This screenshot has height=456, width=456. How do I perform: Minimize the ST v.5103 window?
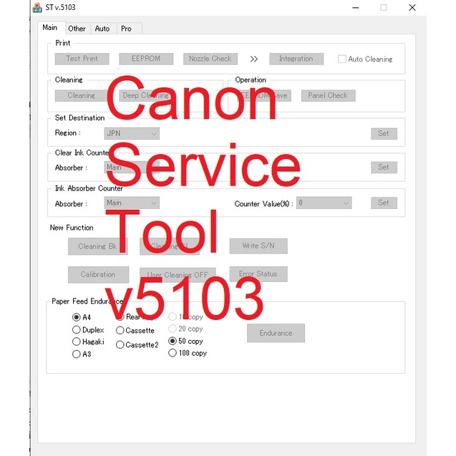(355, 8)
